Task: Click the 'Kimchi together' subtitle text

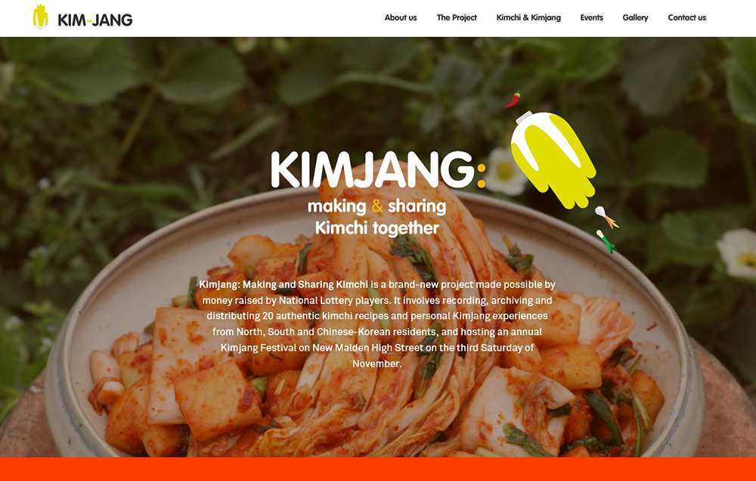Action: [x=377, y=228]
